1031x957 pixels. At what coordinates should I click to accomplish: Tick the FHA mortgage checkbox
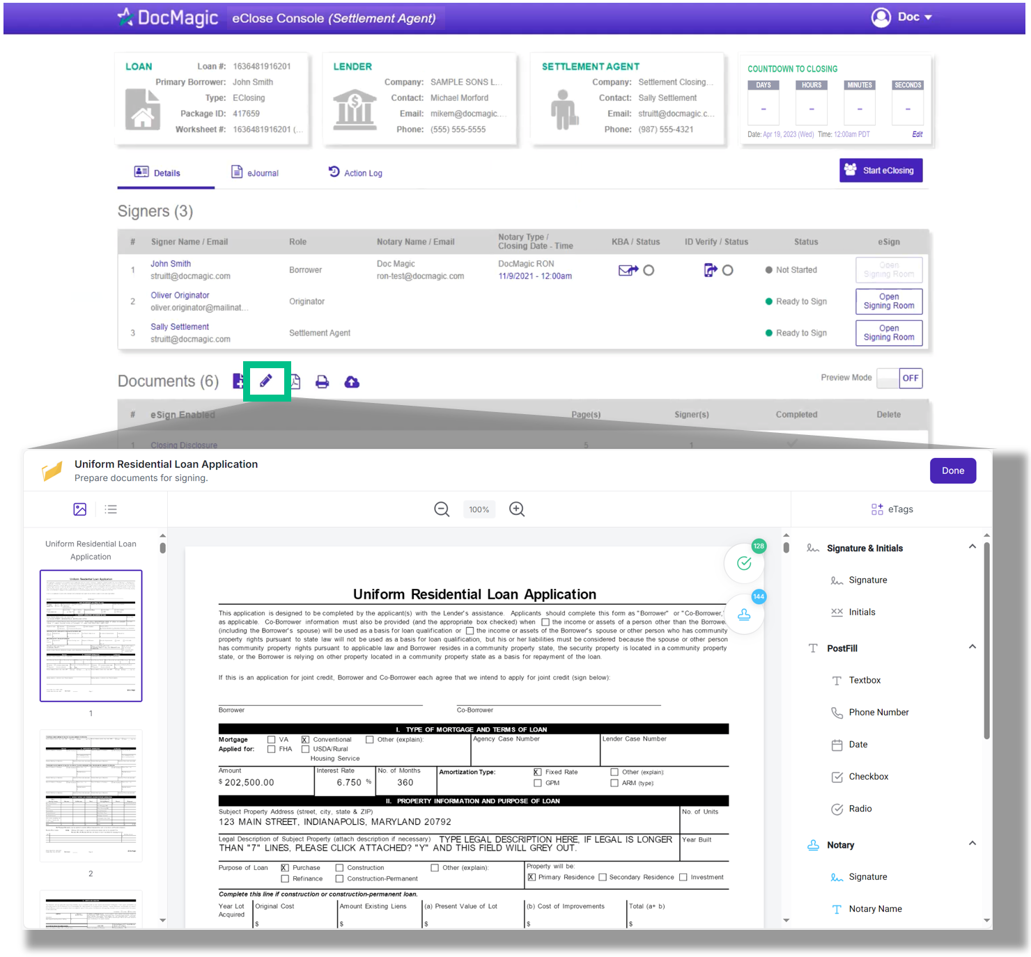[x=271, y=750]
